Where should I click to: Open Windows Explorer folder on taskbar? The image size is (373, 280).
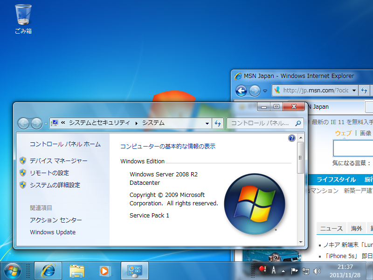[x=76, y=271]
